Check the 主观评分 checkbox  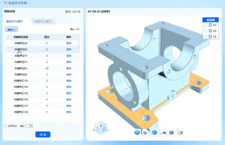pyautogui.click(x=6, y=126)
